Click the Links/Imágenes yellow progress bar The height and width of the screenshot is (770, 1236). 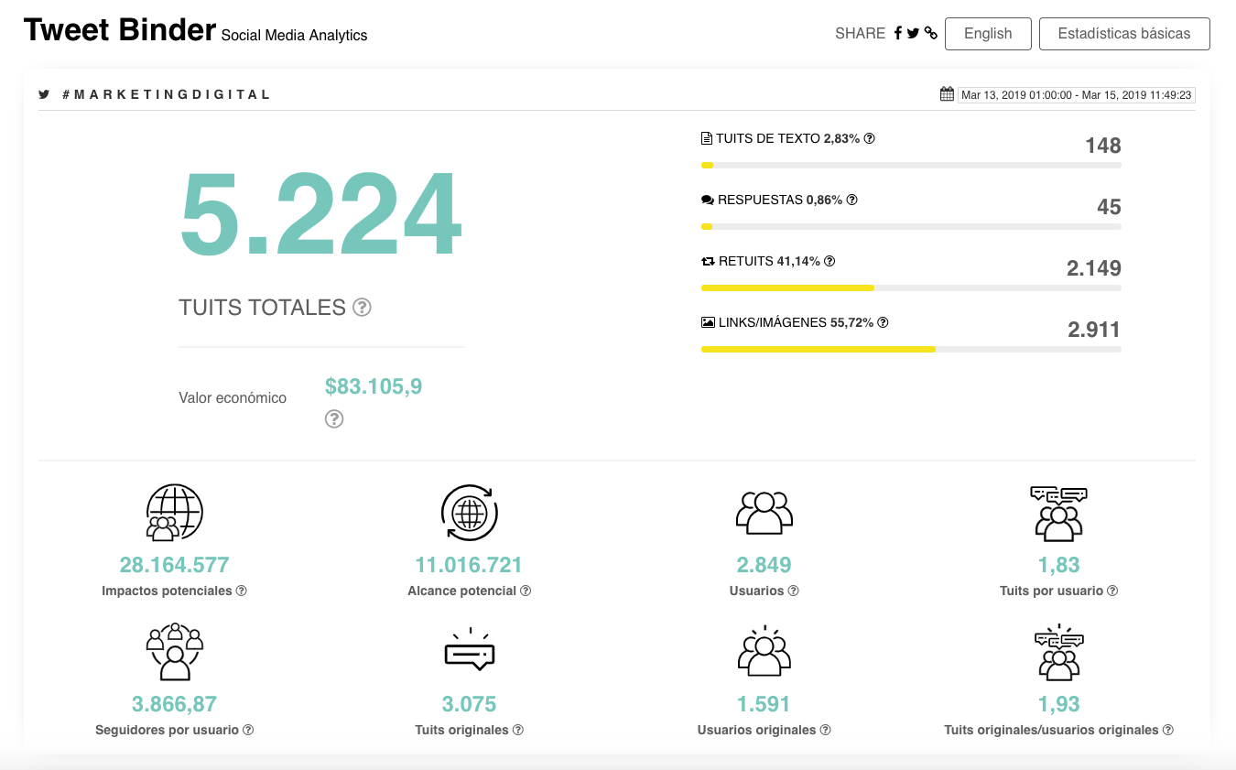pos(818,349)
